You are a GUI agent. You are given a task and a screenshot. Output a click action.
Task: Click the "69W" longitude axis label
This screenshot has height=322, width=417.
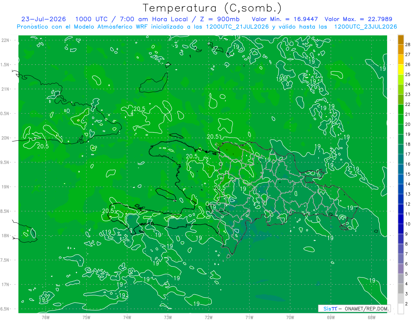pyautogui.click(x=331, y=317)
